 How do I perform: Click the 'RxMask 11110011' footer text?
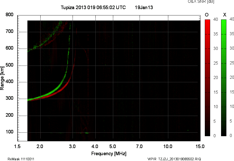click(21, 159)
